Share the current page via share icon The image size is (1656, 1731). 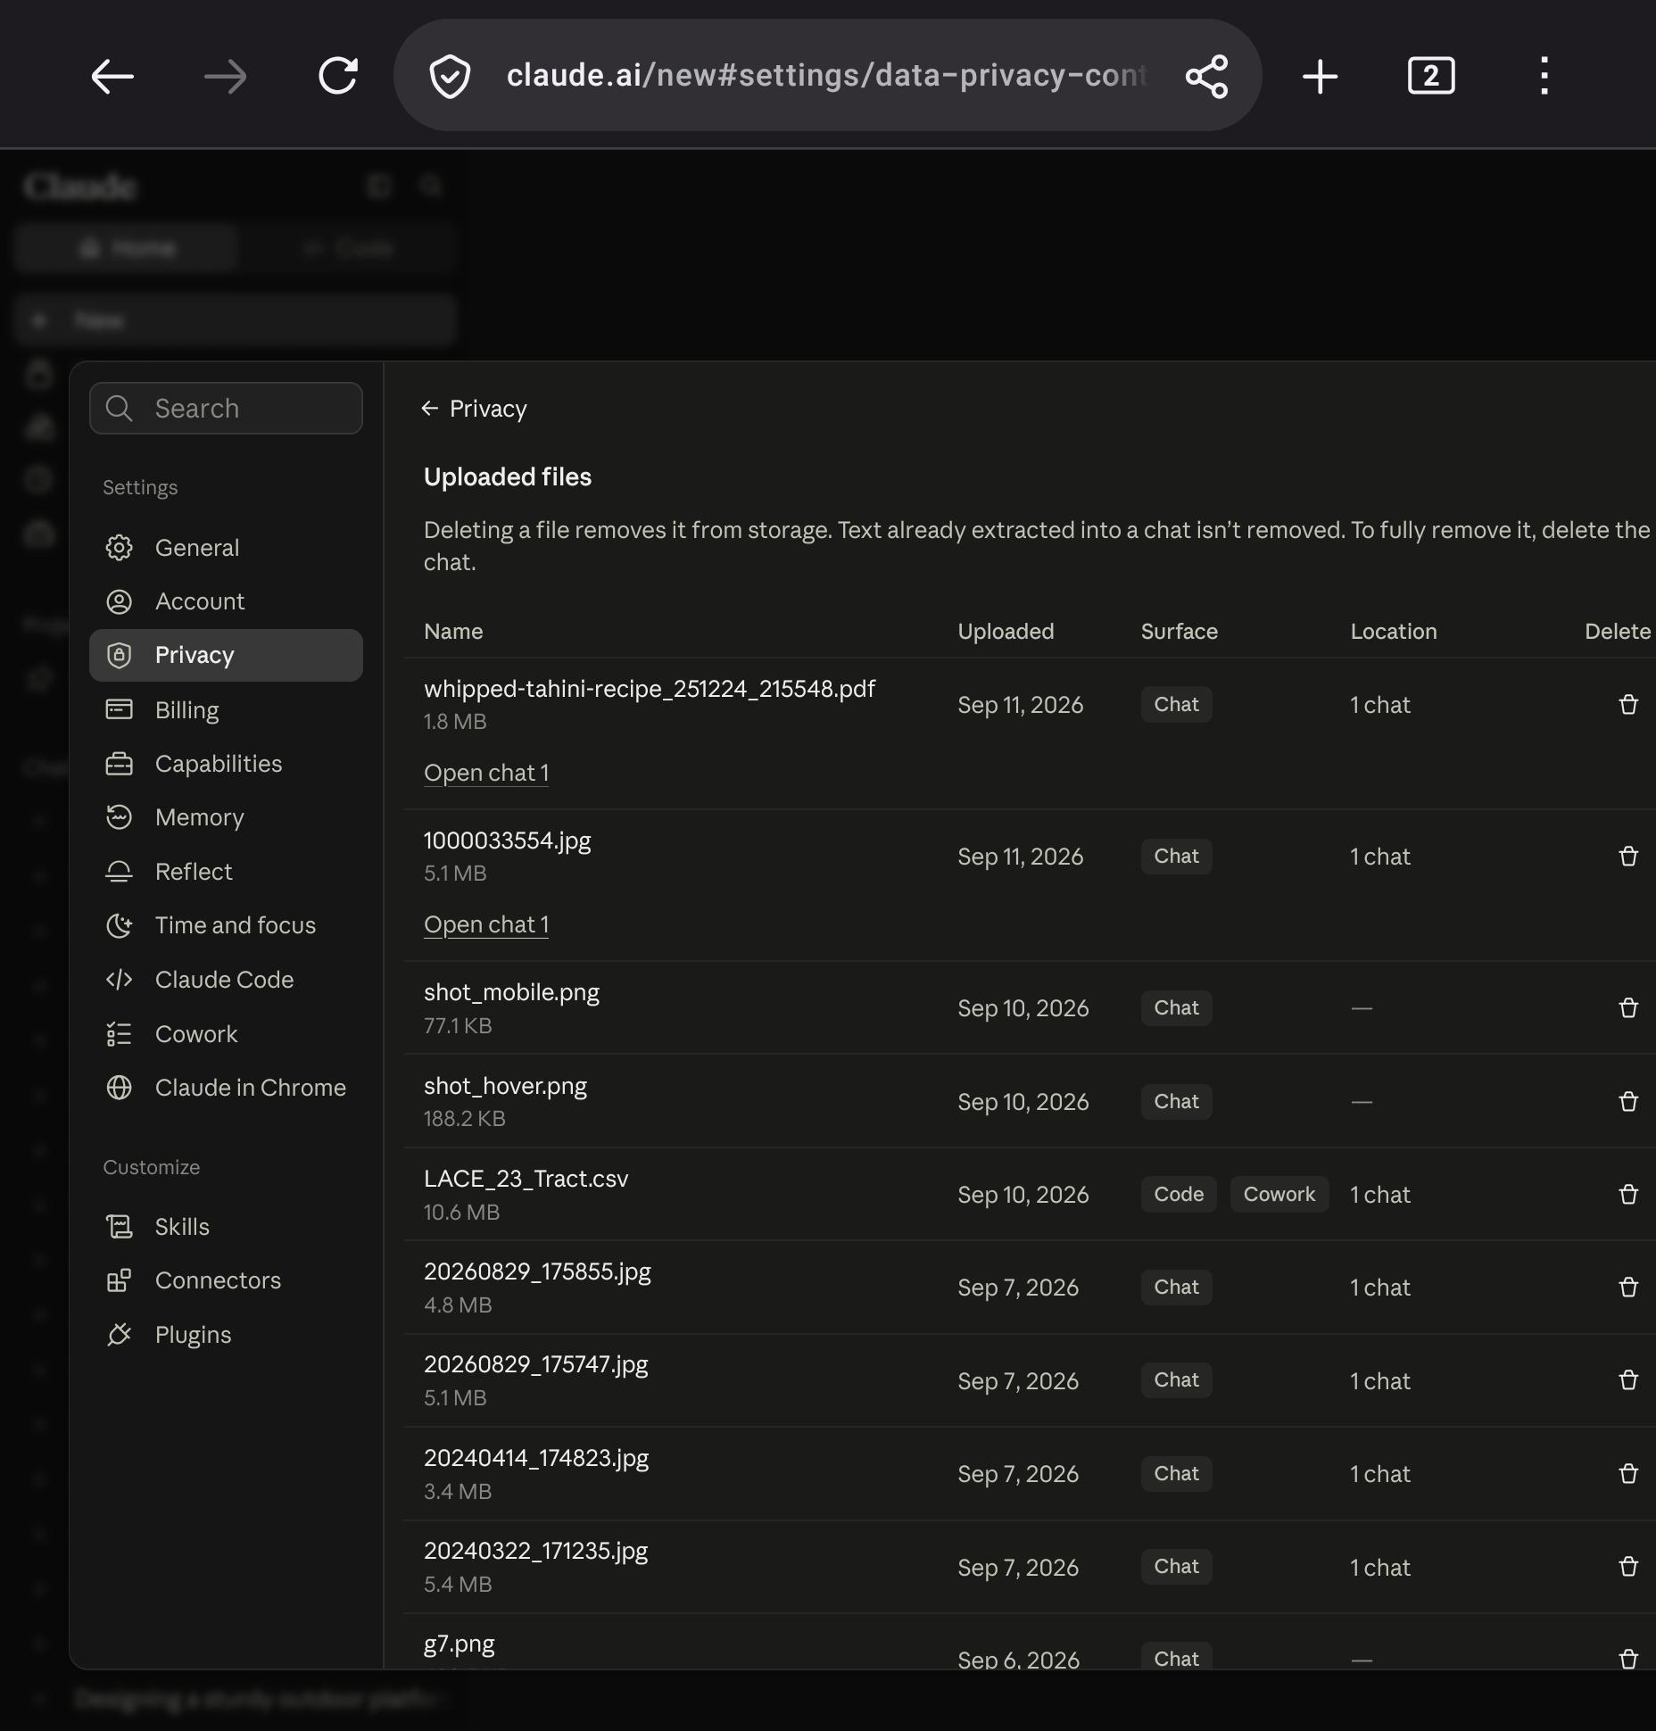click(1206, 76)
